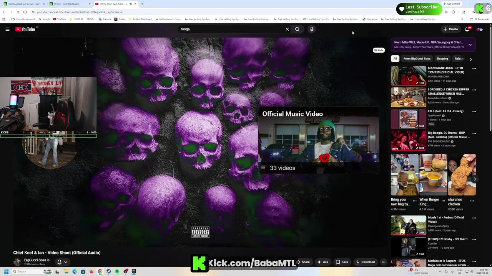Expand the Next up mix playlist panel

[x=470, y=44]
